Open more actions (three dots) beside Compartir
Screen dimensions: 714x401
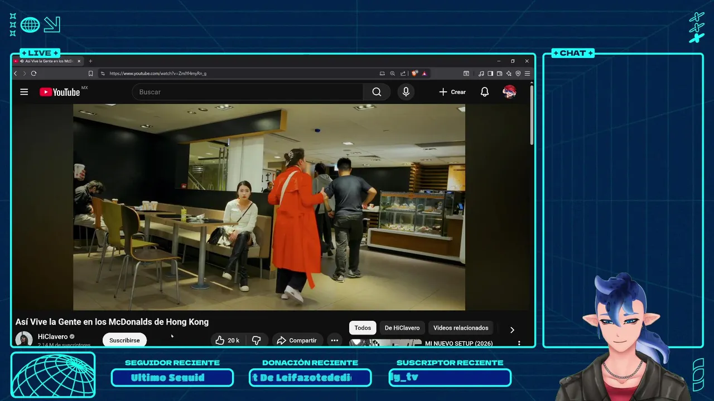coord(334,340)
